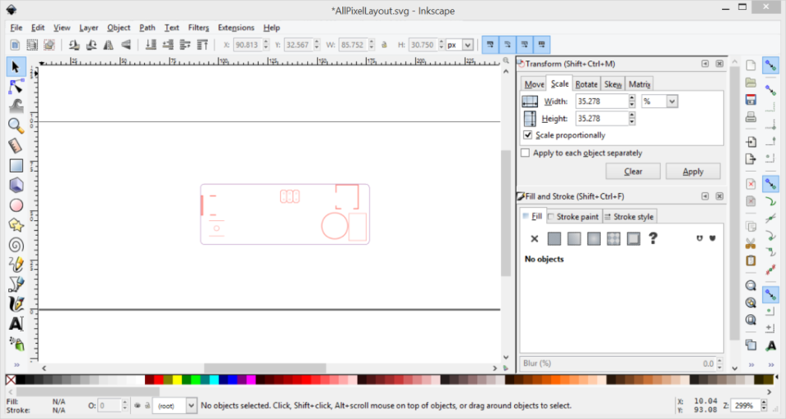Click Lower selection to bottom icon

(x=151, y=45)
